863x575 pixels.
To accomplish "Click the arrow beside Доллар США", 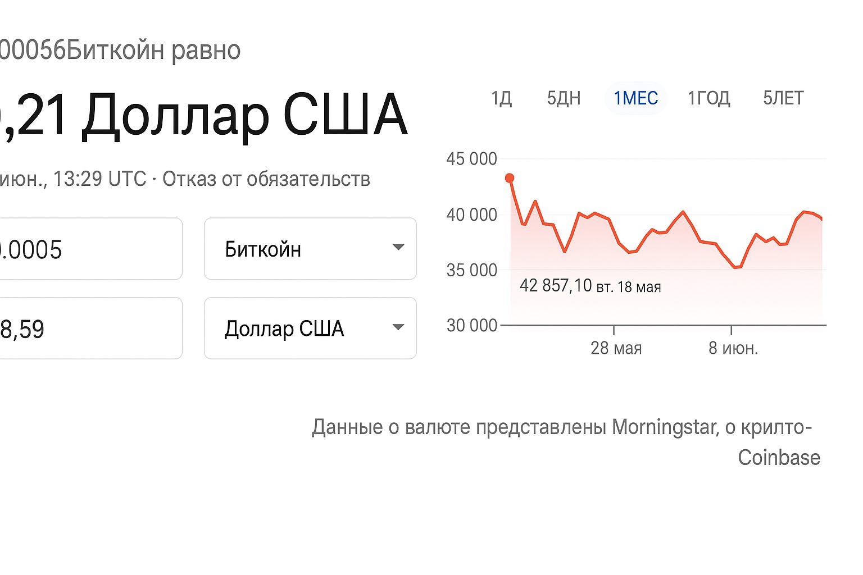I will coord(398,327).
